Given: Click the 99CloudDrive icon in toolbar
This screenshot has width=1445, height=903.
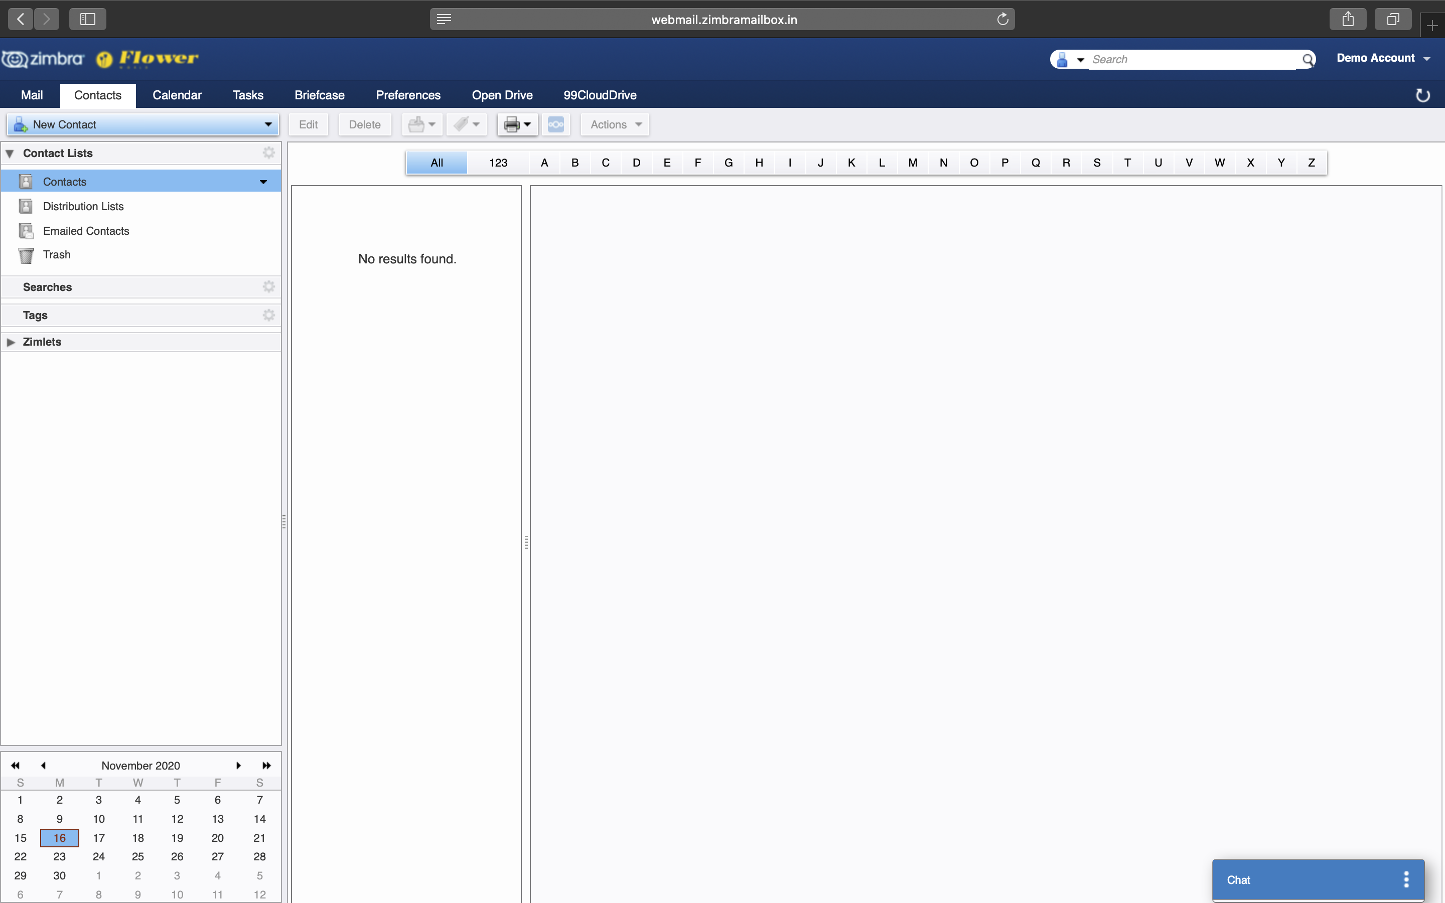Looking at the screenshot, I should 555,125.
